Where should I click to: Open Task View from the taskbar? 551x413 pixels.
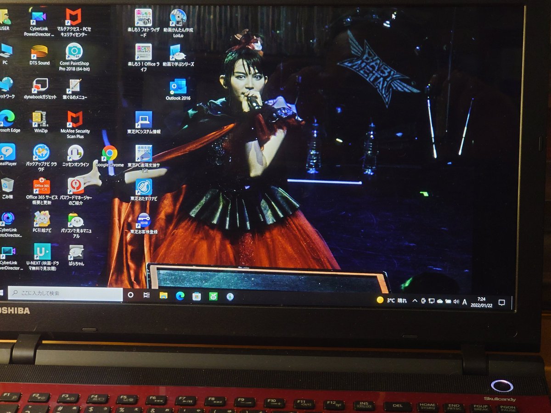tap(146, 295)
